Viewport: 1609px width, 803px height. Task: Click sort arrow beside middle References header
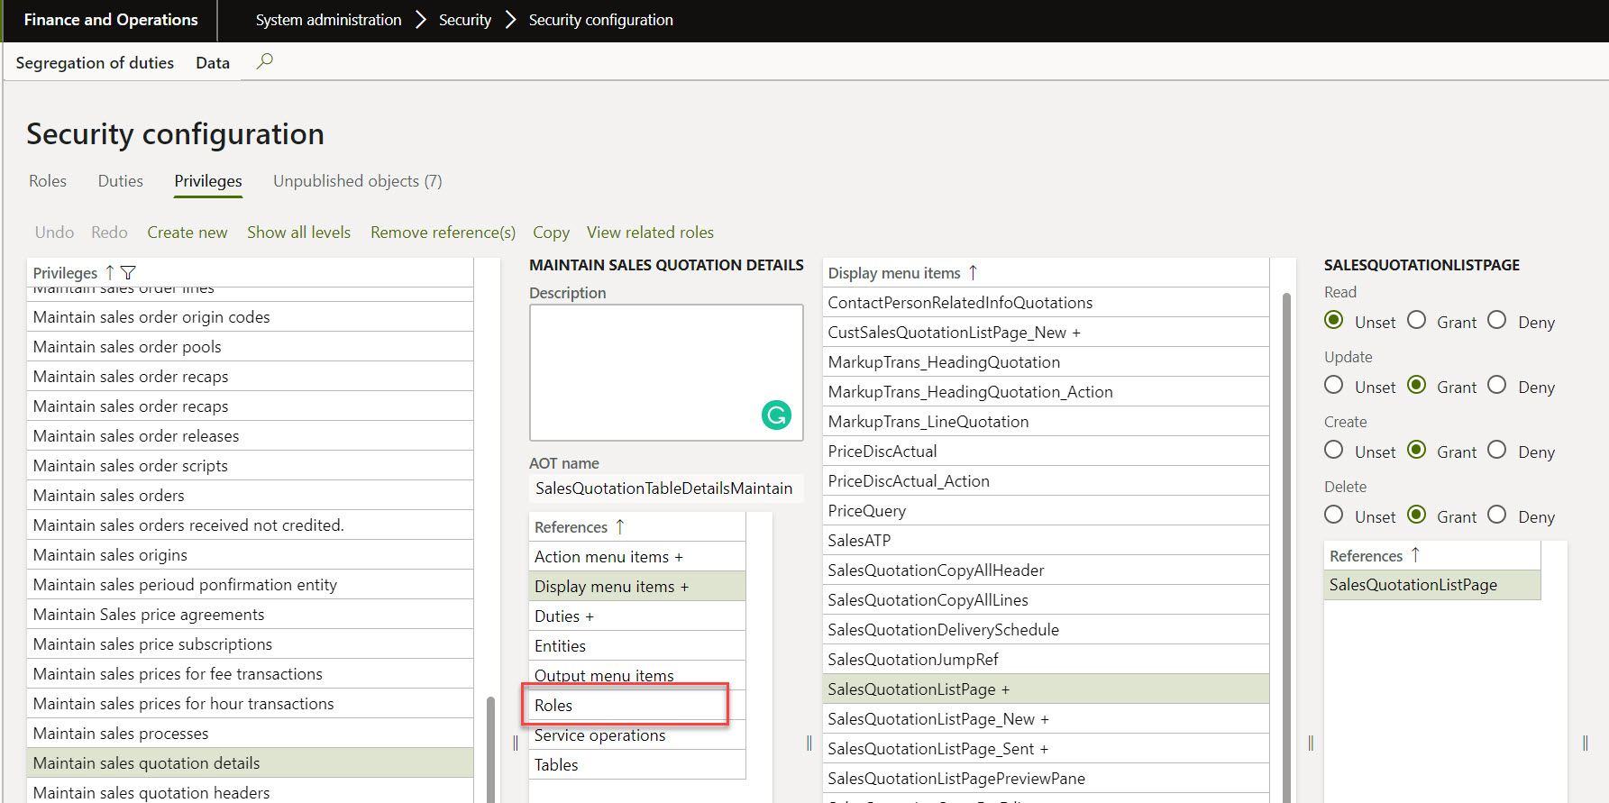[619, 526]
